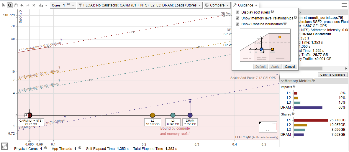Click the chart overview minimap thumbnail
Screen dimensions: 349x152
pyautogui.click(x=268, y=128)
